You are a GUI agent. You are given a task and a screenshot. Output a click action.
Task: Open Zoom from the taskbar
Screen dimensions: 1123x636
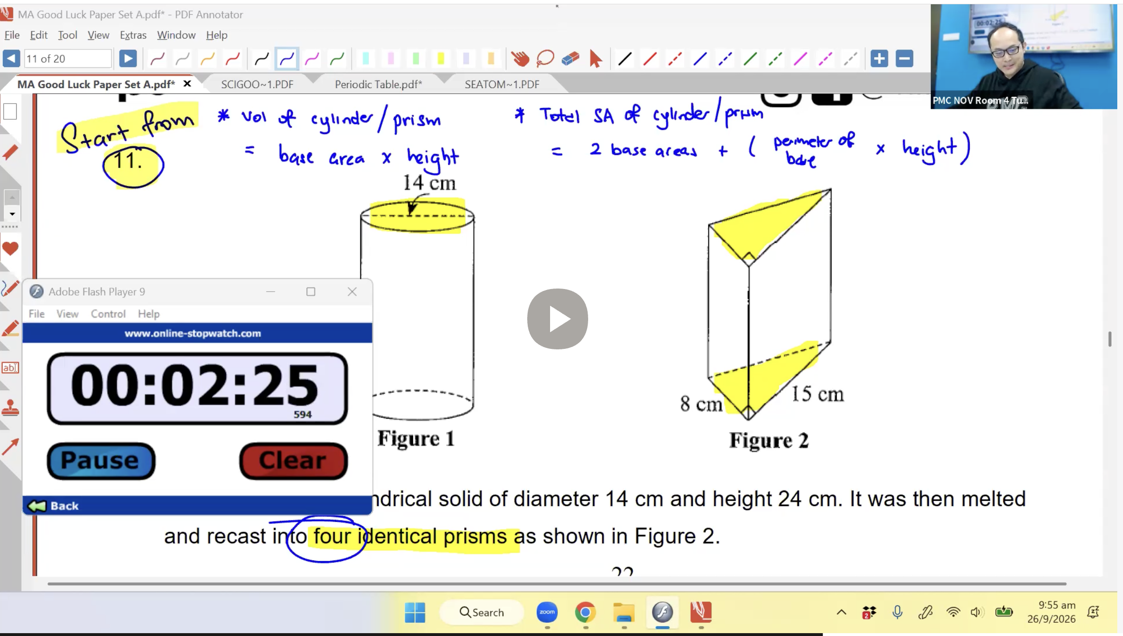[x=547, y=612]
